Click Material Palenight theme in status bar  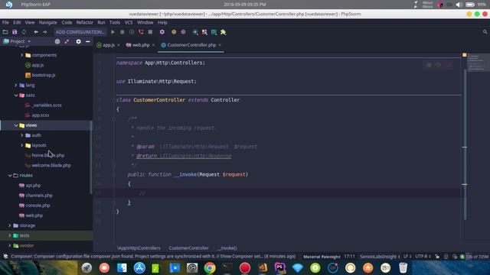322,257
